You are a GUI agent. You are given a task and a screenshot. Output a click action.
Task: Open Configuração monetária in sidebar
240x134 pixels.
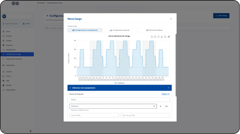tap(17, 59)
